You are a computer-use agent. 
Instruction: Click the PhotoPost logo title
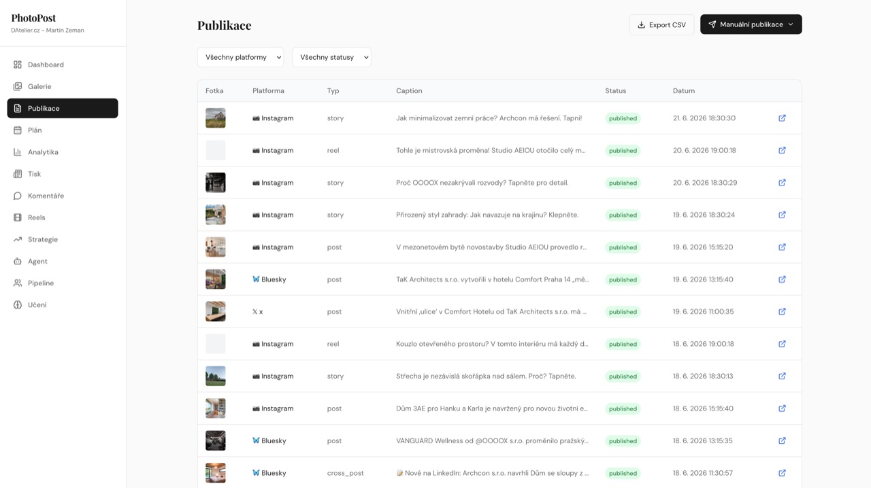(x=33, y=18)
